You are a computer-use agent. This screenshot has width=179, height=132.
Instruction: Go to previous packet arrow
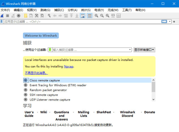coord(55,16)
